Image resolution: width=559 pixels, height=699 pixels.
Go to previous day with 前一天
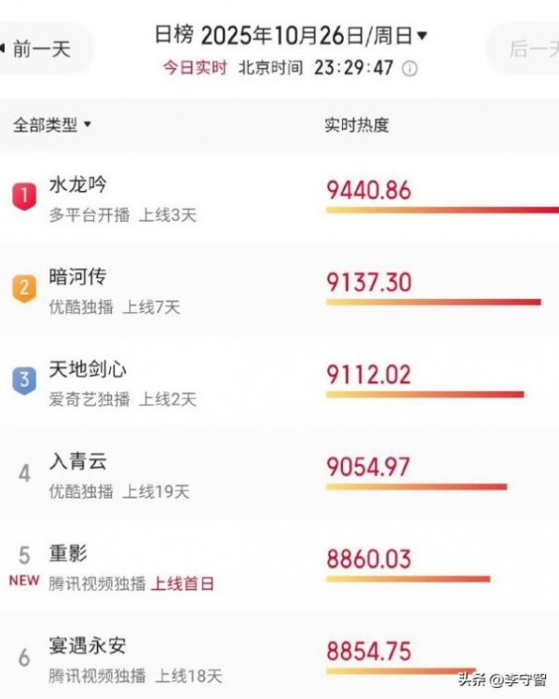coord(42,48)
